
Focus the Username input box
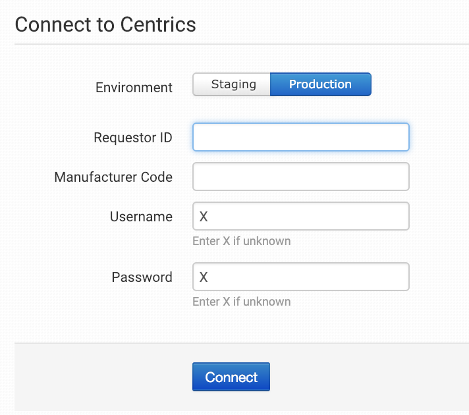[300, 216]
